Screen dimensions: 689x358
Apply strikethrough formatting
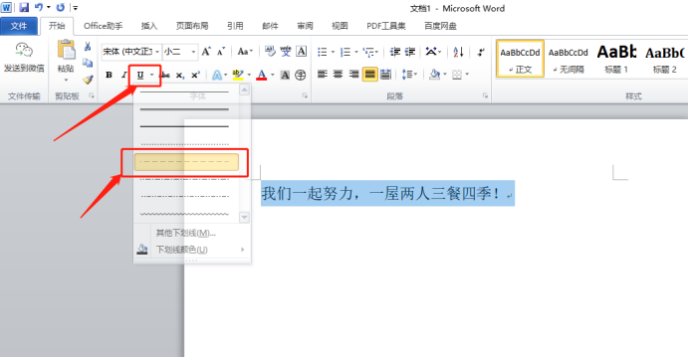point(165,75)
